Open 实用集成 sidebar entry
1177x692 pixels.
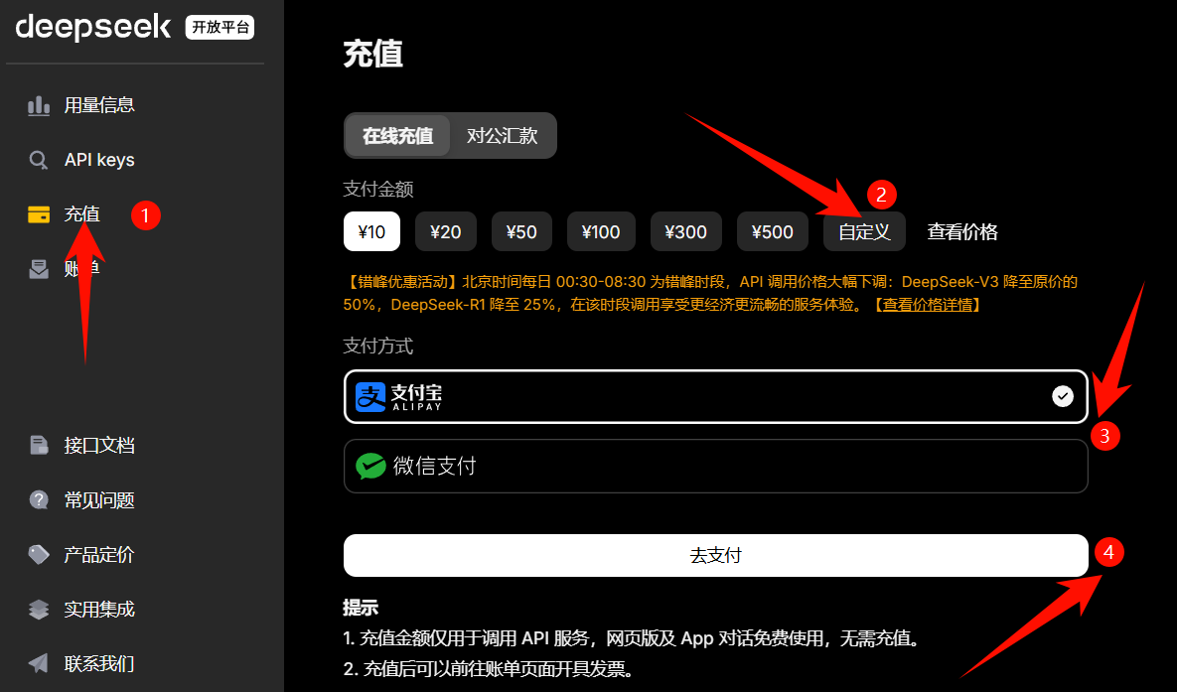point(99,610)
